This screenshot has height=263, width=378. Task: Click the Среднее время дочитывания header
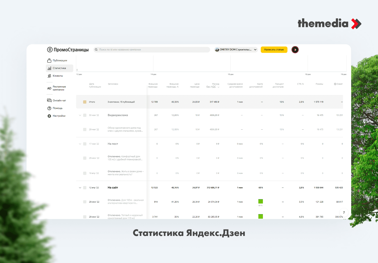pos(235,85)
